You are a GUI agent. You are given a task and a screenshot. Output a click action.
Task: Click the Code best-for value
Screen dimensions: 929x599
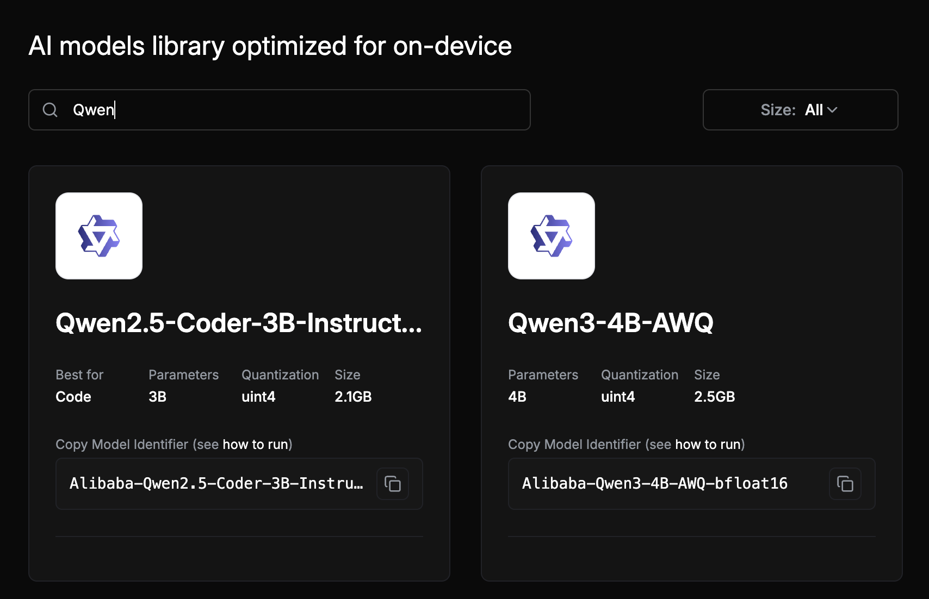73,397
